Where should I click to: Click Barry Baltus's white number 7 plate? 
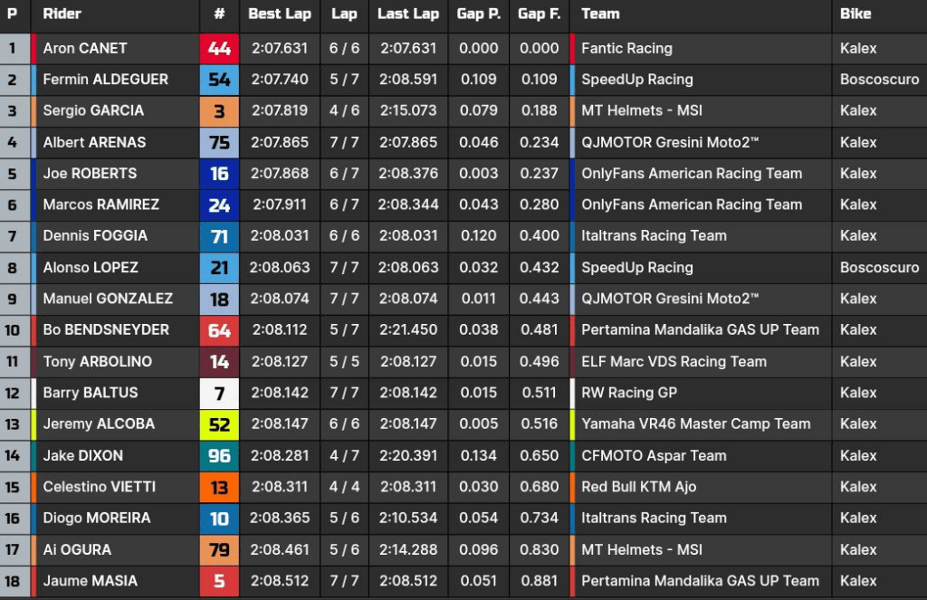219,392
